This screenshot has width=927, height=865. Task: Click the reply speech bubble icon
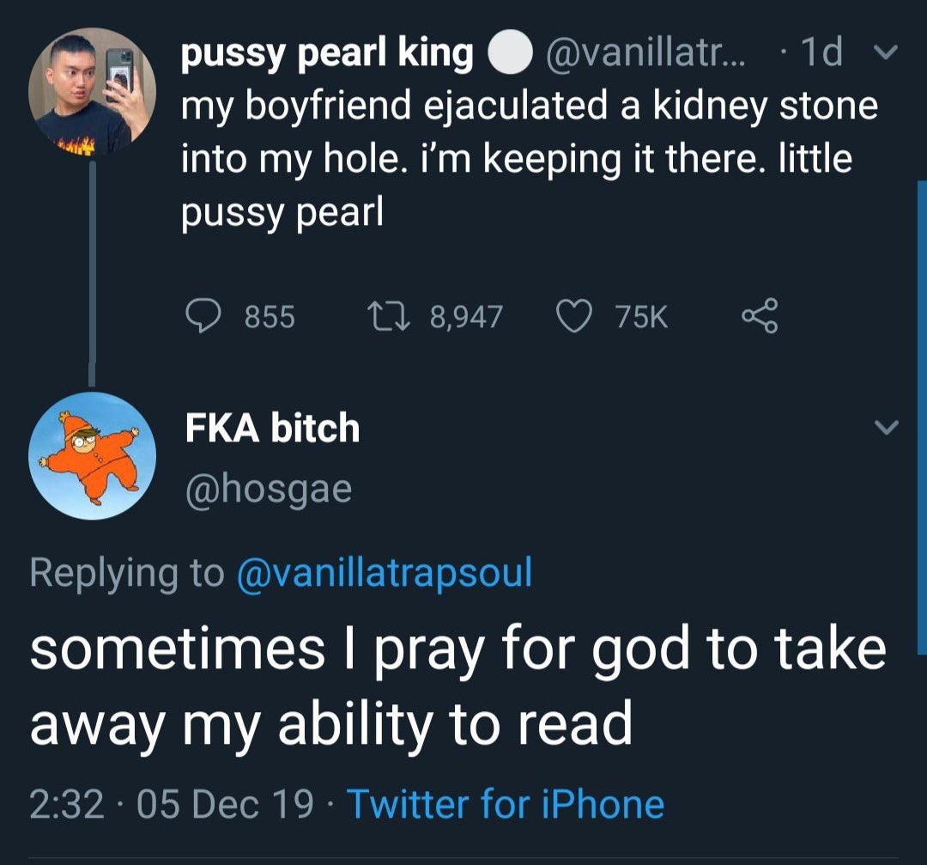tap(204, 317)
